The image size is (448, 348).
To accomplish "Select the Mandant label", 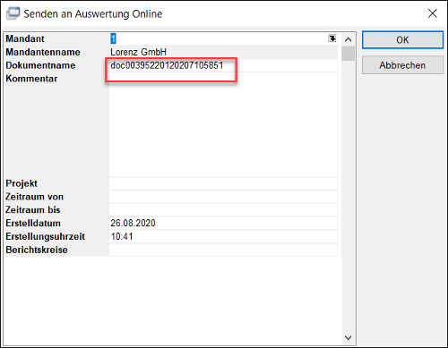I will click(25, 38).
